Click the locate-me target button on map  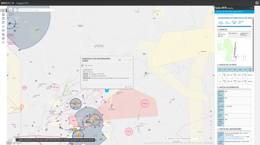(x=211, y=116)
